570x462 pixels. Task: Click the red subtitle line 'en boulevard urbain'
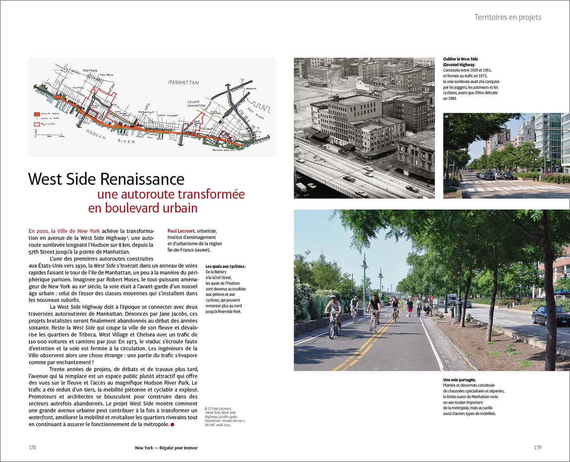(143, 208)
